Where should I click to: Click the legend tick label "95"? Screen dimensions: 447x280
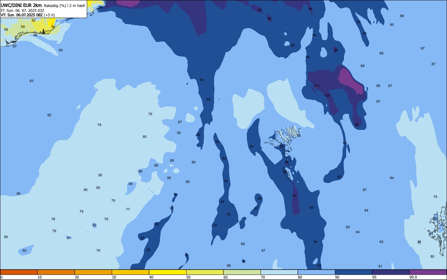374,277
